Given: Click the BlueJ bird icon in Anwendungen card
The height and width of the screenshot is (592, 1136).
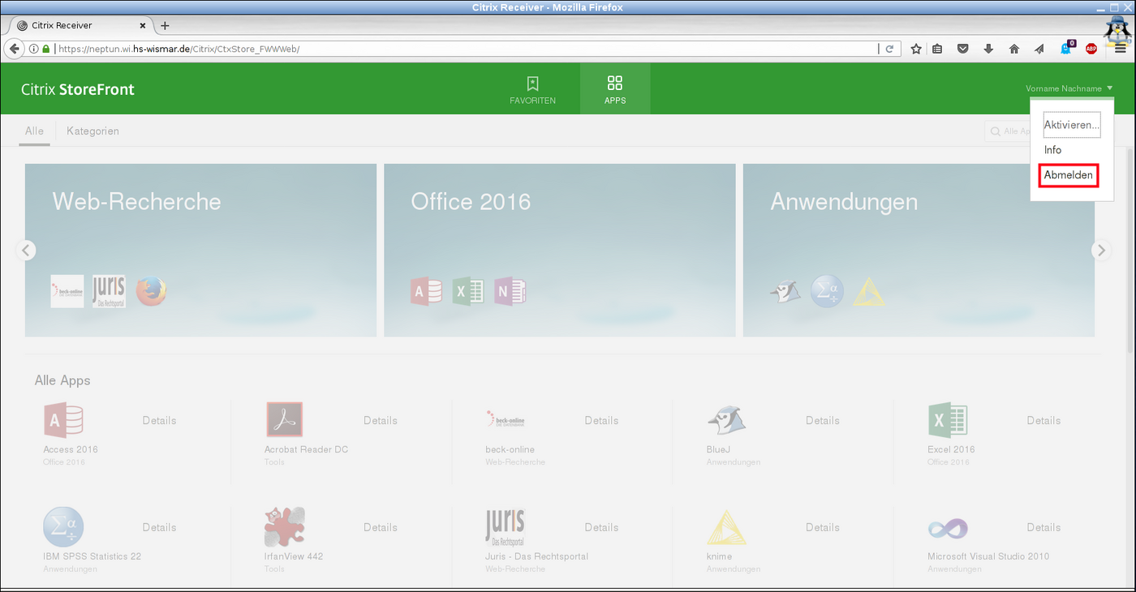Looking at the screenshot, I should click(785, 291).
